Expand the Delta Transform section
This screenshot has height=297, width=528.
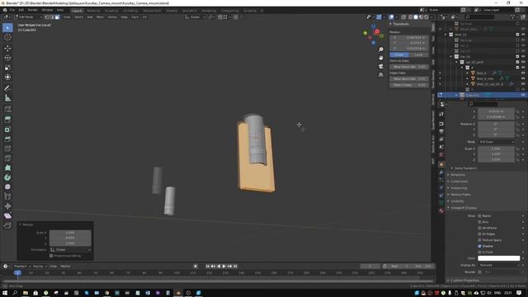[x=465, y=168]
